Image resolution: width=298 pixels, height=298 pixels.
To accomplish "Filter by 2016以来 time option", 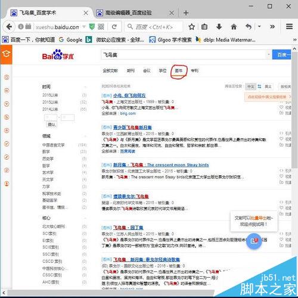I will (50, 95).
